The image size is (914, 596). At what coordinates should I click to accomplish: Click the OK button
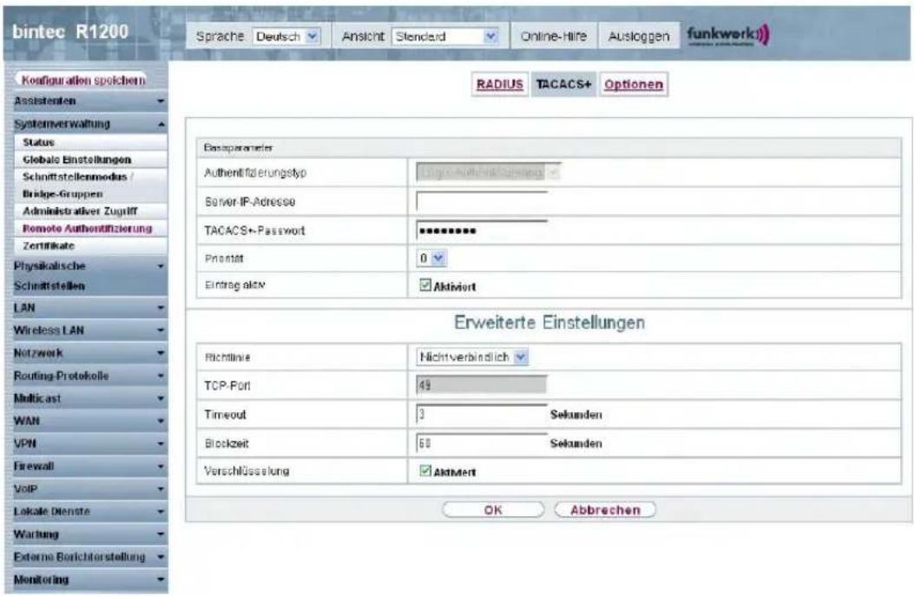(493, 510)
